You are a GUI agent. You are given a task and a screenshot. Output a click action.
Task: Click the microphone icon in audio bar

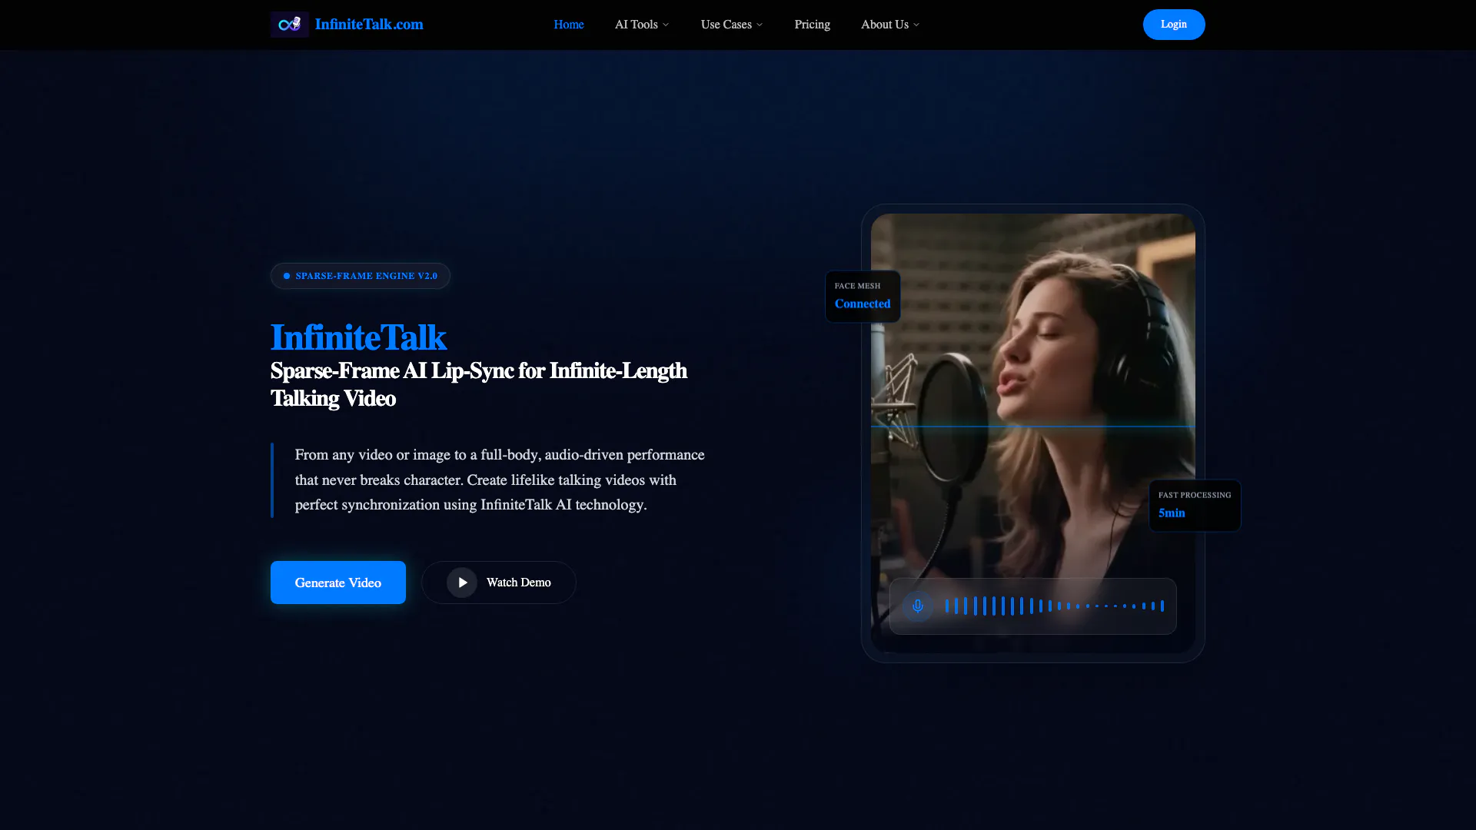pyautogui.click(x=917, y=606)
